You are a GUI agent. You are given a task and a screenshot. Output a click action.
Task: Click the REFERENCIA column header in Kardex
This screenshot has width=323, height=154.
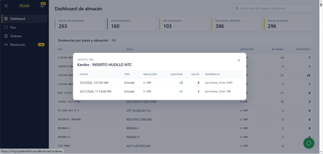[x=212, y=74]
